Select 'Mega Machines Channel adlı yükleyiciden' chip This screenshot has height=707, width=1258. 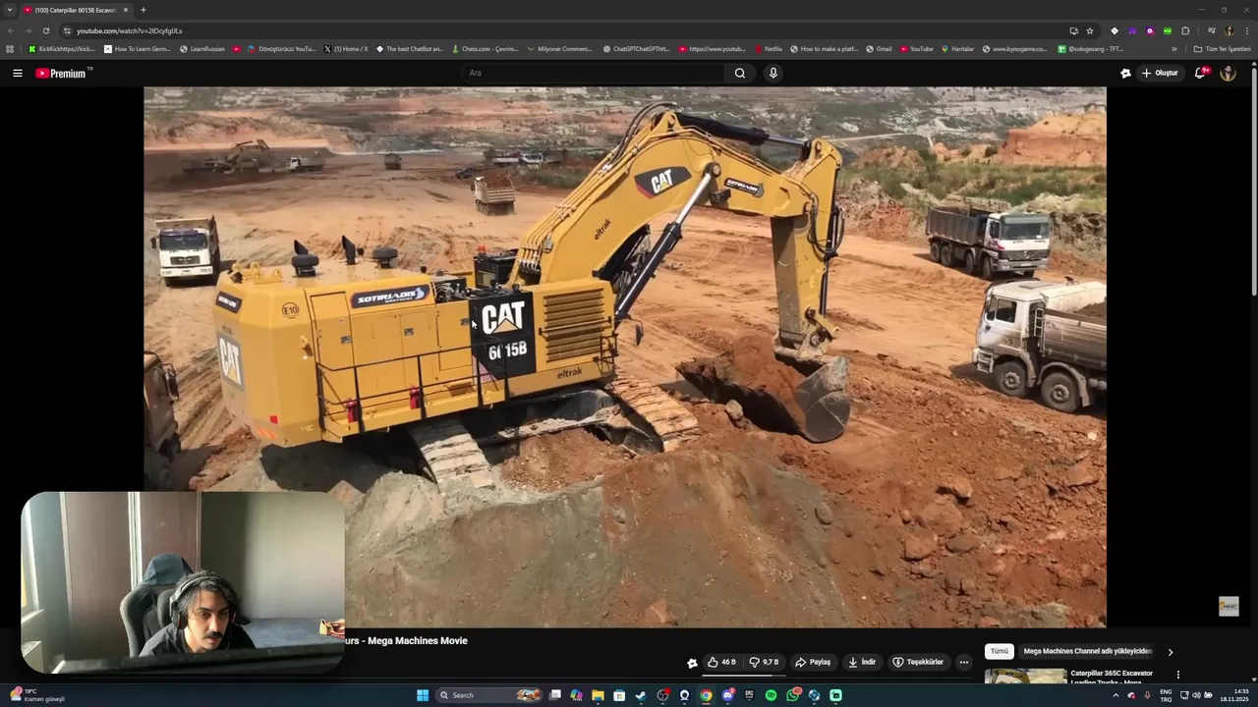point(1087,651)
